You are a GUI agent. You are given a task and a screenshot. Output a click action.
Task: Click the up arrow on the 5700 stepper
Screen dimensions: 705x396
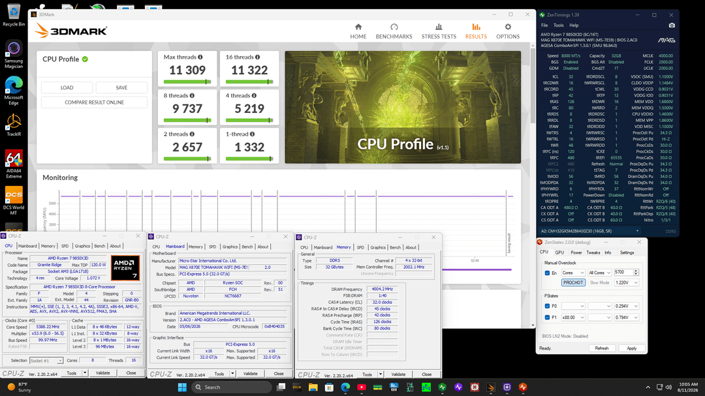(636, 271)
